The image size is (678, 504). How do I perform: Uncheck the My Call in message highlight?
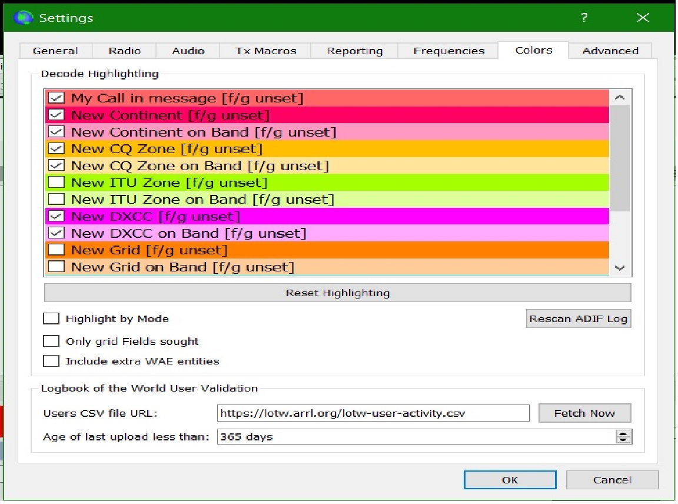click(x=56, y=98)
